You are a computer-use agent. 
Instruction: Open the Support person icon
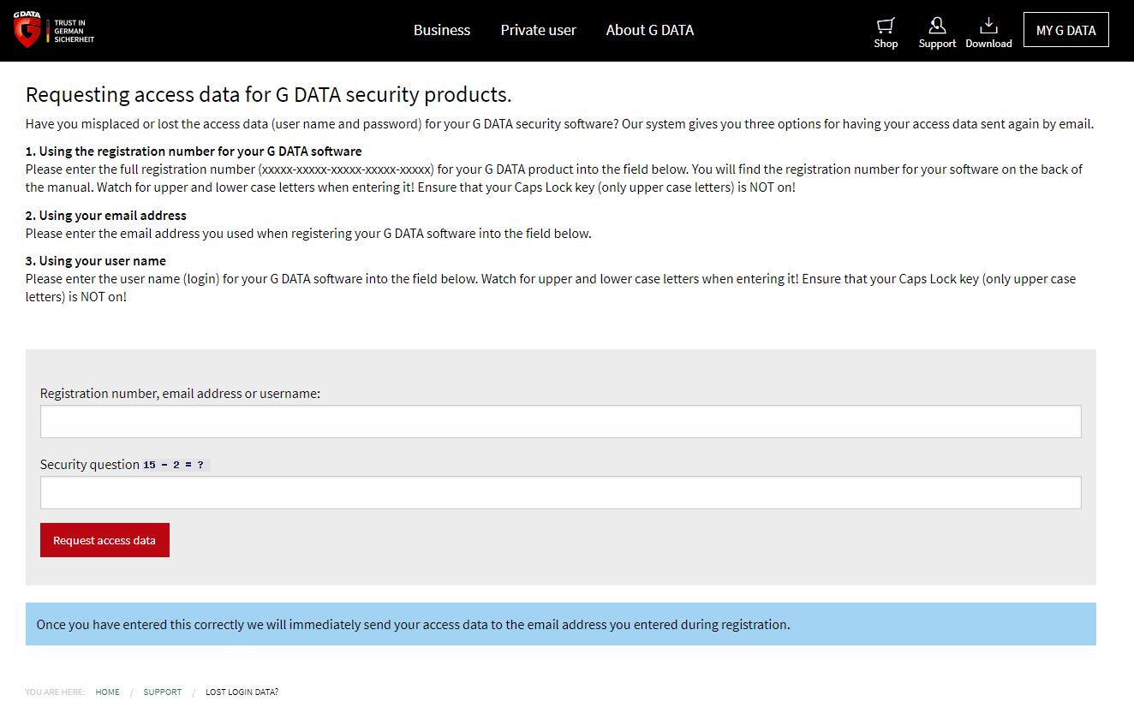click(937, 26)
